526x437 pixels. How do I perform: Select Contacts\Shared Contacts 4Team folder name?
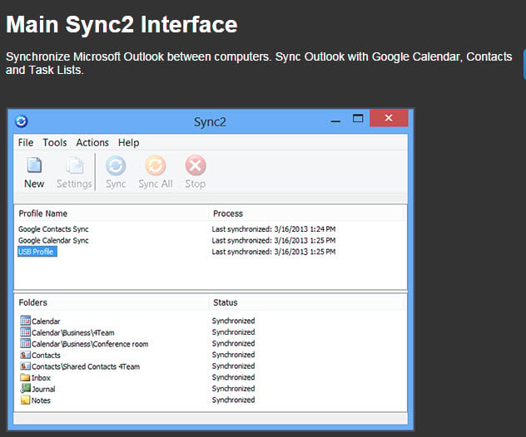86,366
